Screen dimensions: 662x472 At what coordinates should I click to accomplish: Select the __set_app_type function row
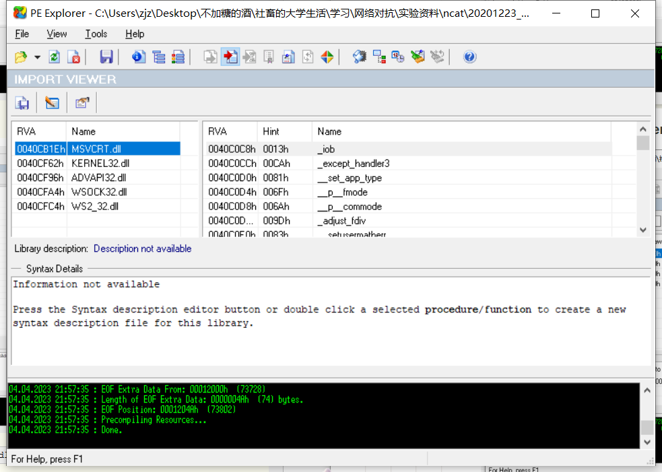pos(408,178)
